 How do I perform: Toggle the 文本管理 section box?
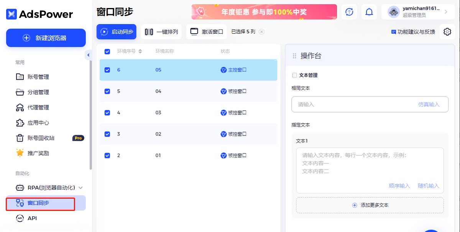(294, 75)
